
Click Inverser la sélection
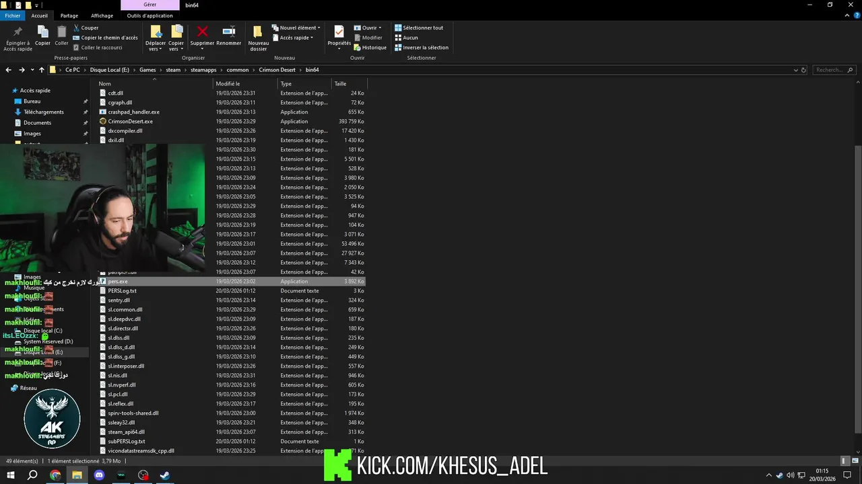pos(422,48)
